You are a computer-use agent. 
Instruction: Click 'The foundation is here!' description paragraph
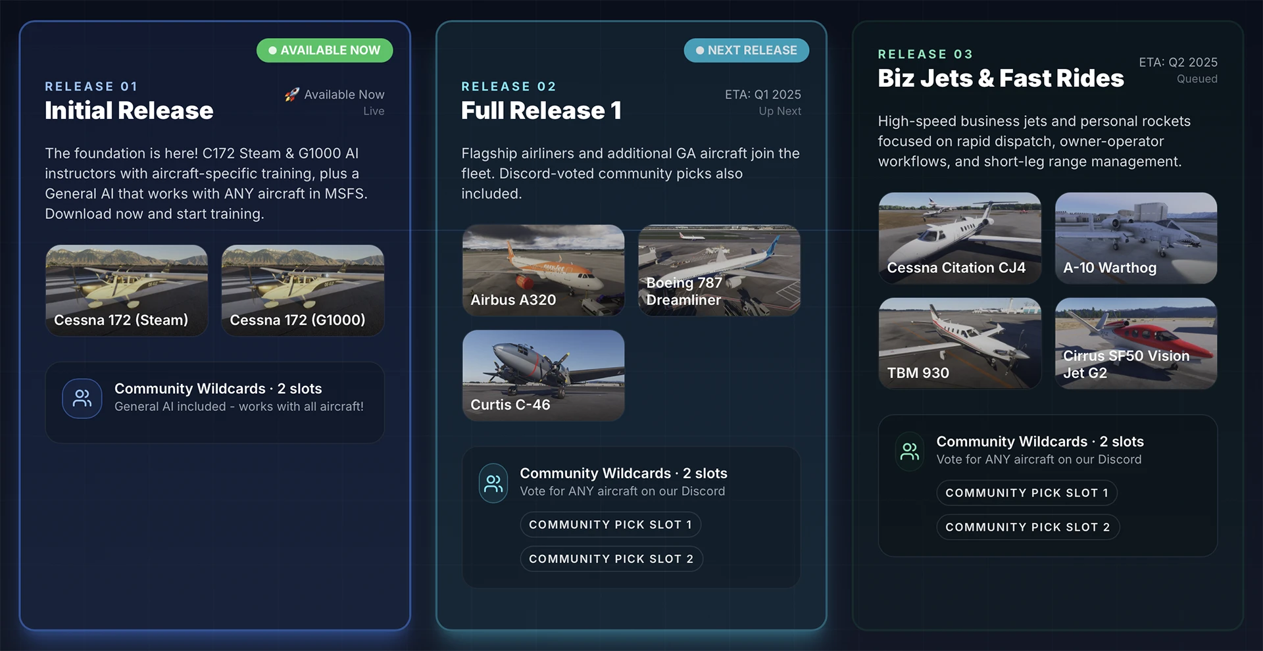click(x=207, y=183)
